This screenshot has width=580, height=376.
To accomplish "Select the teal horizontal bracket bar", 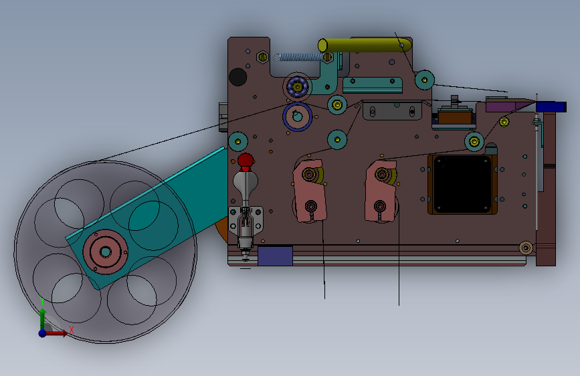I will tap(373, 85).
